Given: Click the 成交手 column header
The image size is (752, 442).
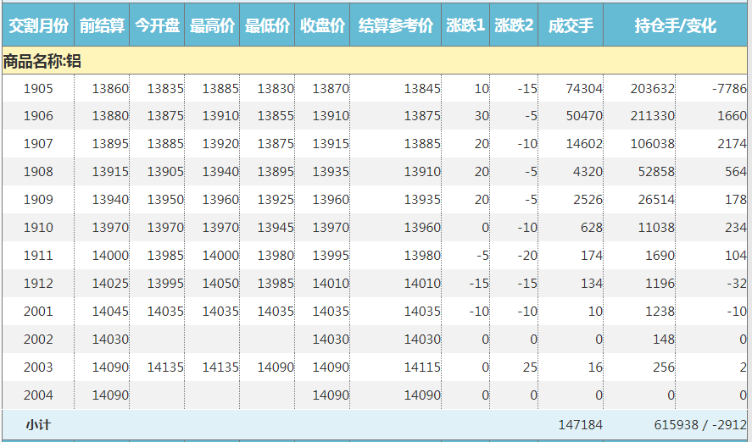Looking at the screenshot, I should coord(571,26).
